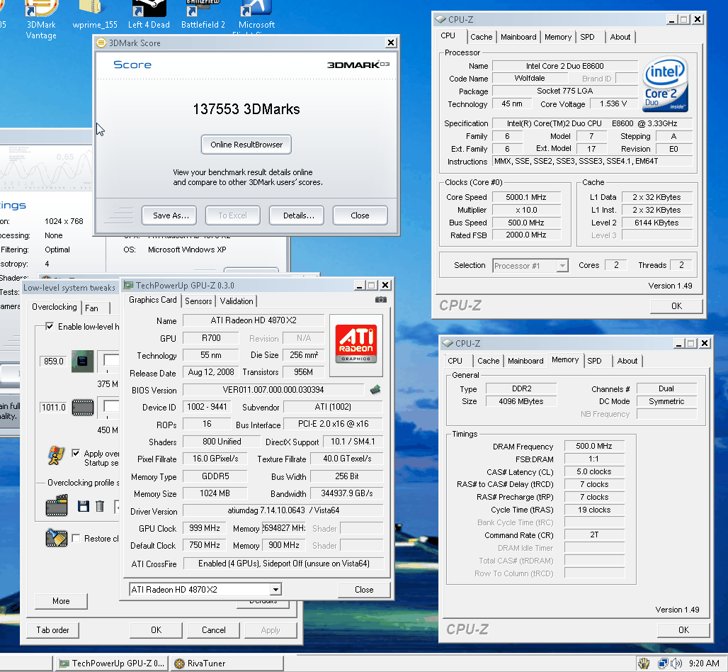The height and width of the screenshot is (672, 728).
Task: Click the RivaTuner memory clock chip icon
Action: tap(83, 408)
